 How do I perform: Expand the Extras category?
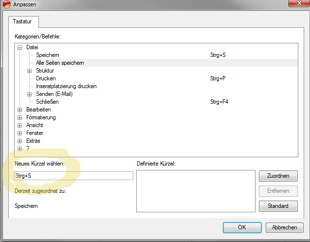click(20, 141)
